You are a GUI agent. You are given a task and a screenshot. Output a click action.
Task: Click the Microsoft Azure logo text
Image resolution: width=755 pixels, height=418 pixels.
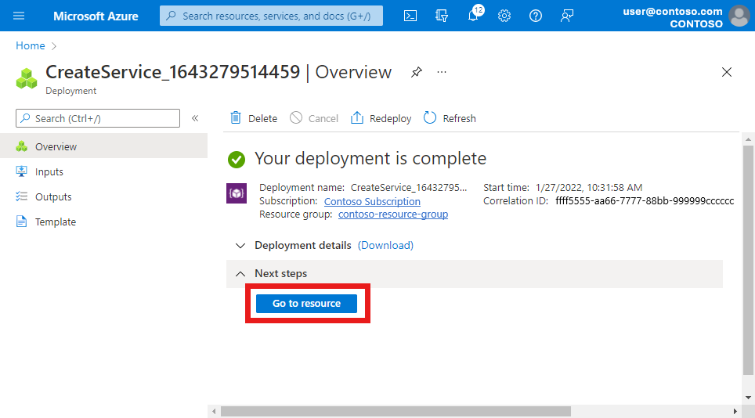pyautogui.click(x=96, y=16)
